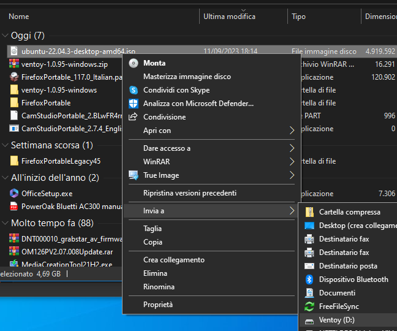This screenshot has width=397, height=331.
Task: Sort by the Dimensione column header
Action: 379,17
